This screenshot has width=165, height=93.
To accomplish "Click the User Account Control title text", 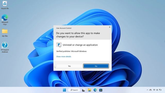I will tap(64, 28).
